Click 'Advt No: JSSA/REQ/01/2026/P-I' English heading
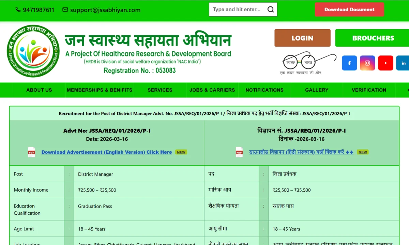 tap(107, 131)
